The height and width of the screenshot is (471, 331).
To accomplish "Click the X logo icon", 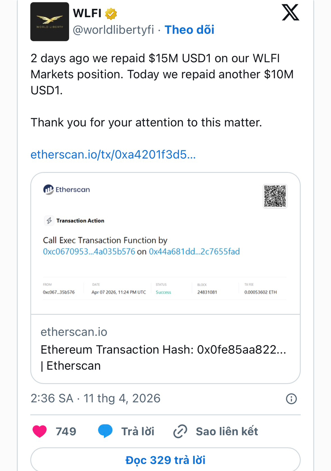I will pos(291,13).
